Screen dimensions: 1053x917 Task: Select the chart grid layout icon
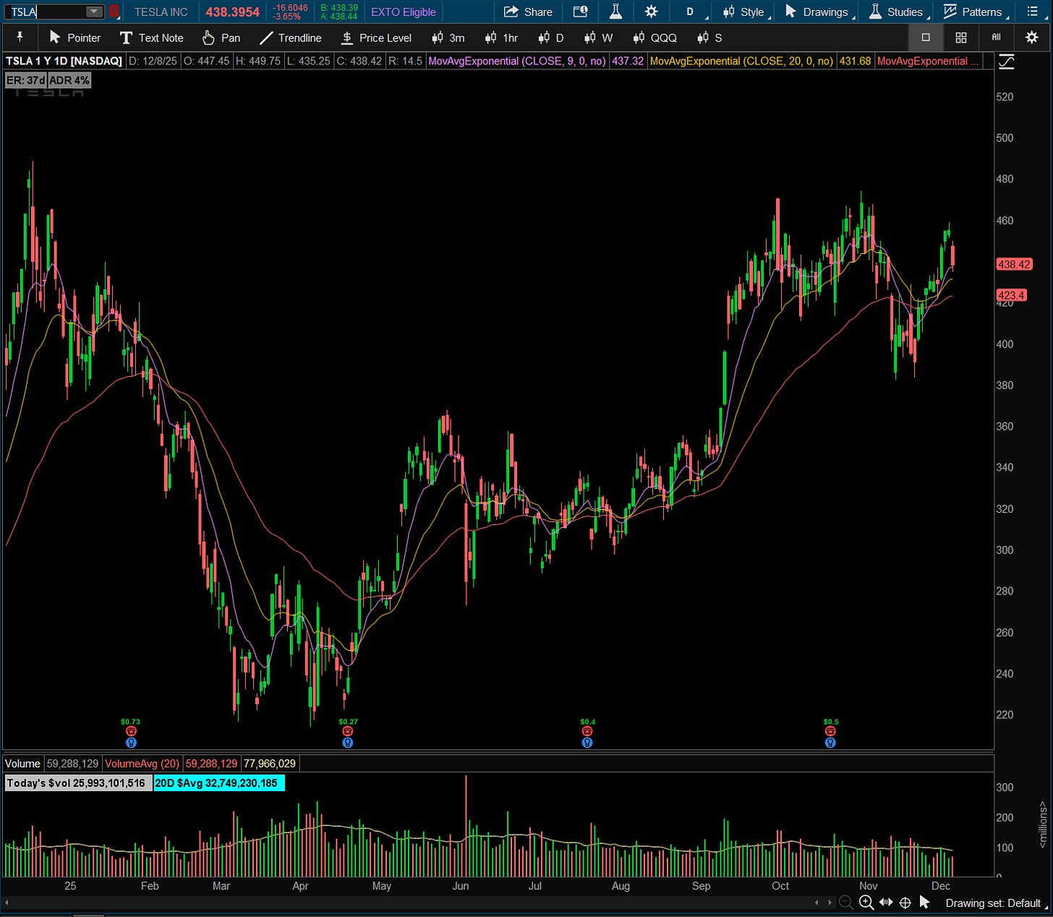(961, 37)
